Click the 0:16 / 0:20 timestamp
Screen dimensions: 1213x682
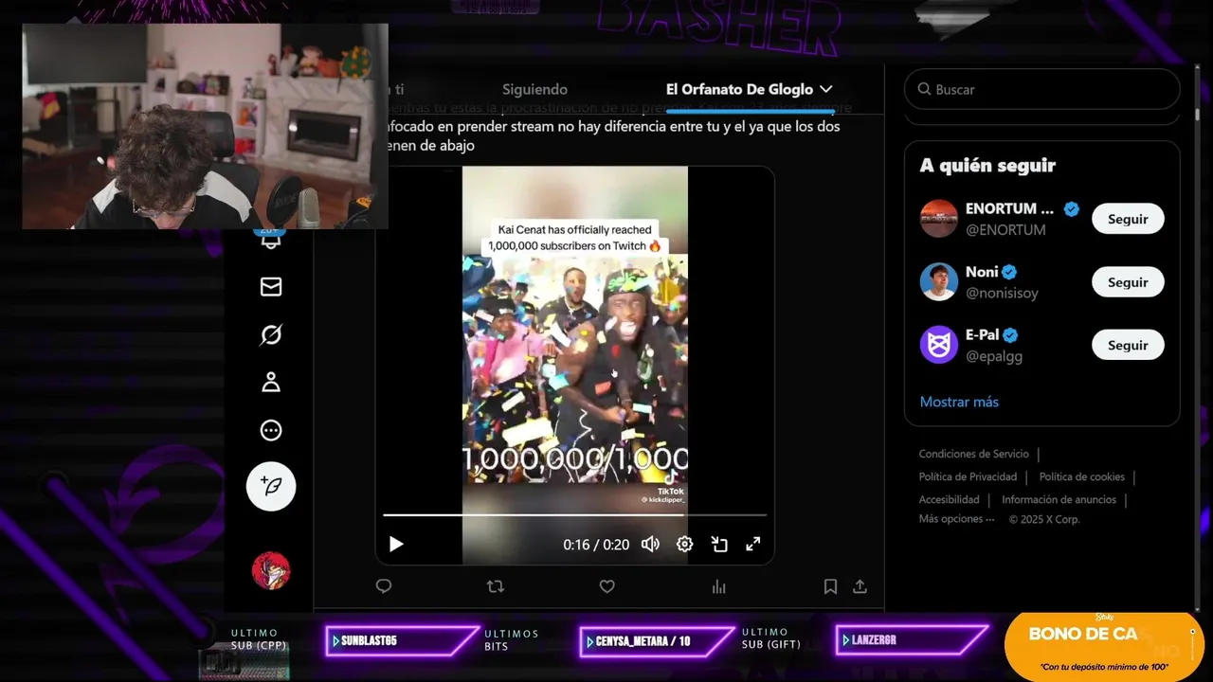pos(596,545)
